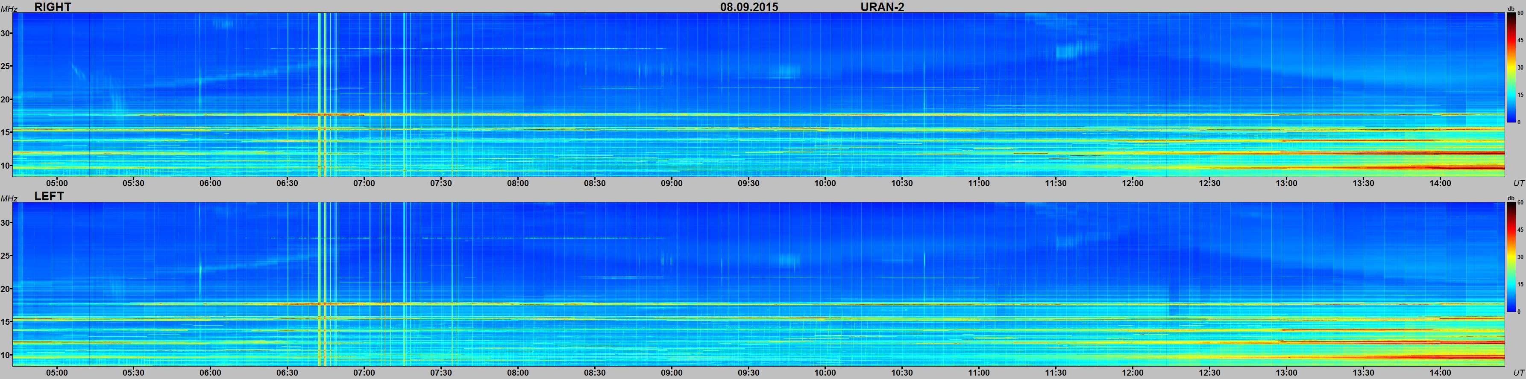This screenshot has width=1526, height=379.
Task: Click 13:30 on the RIGHT panel time axis
Action: click(1364, 183)
